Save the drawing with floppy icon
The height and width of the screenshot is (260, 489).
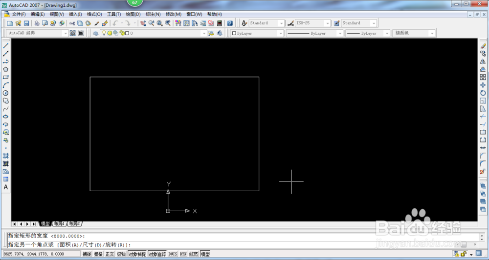26,23
